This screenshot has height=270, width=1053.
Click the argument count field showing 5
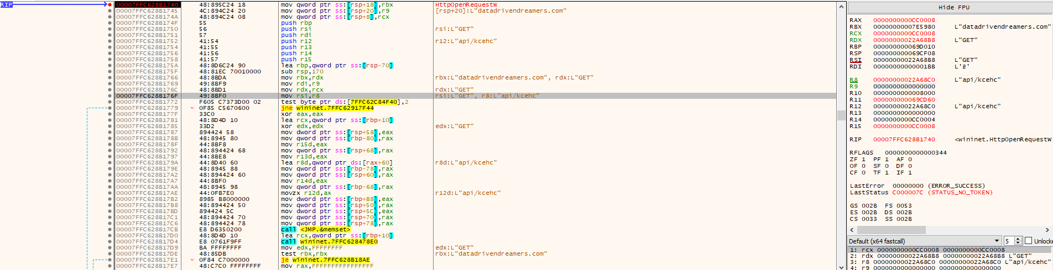[1009, 241]
